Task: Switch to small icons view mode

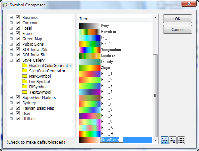Action: pyautogui.click(x=173, y=140)
